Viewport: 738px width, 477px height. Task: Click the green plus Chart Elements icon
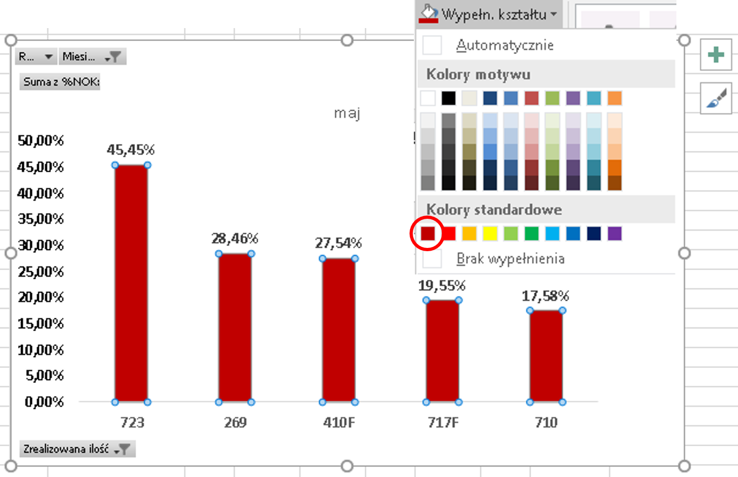[x=715, y=55]
